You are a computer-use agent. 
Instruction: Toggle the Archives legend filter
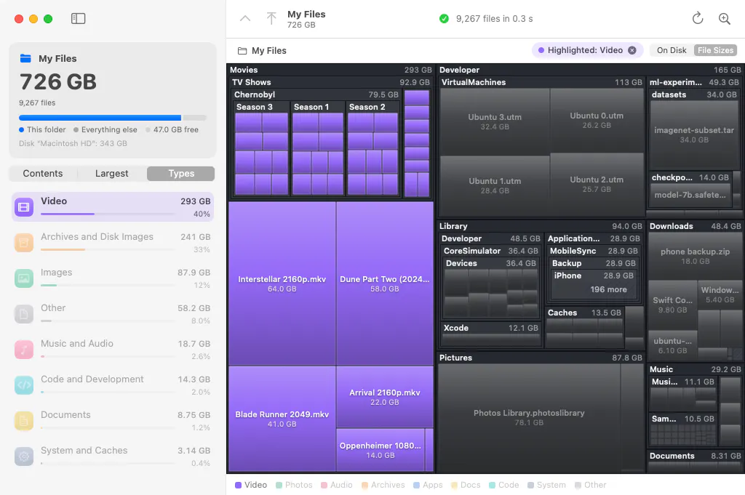click(x=383, y=485)
